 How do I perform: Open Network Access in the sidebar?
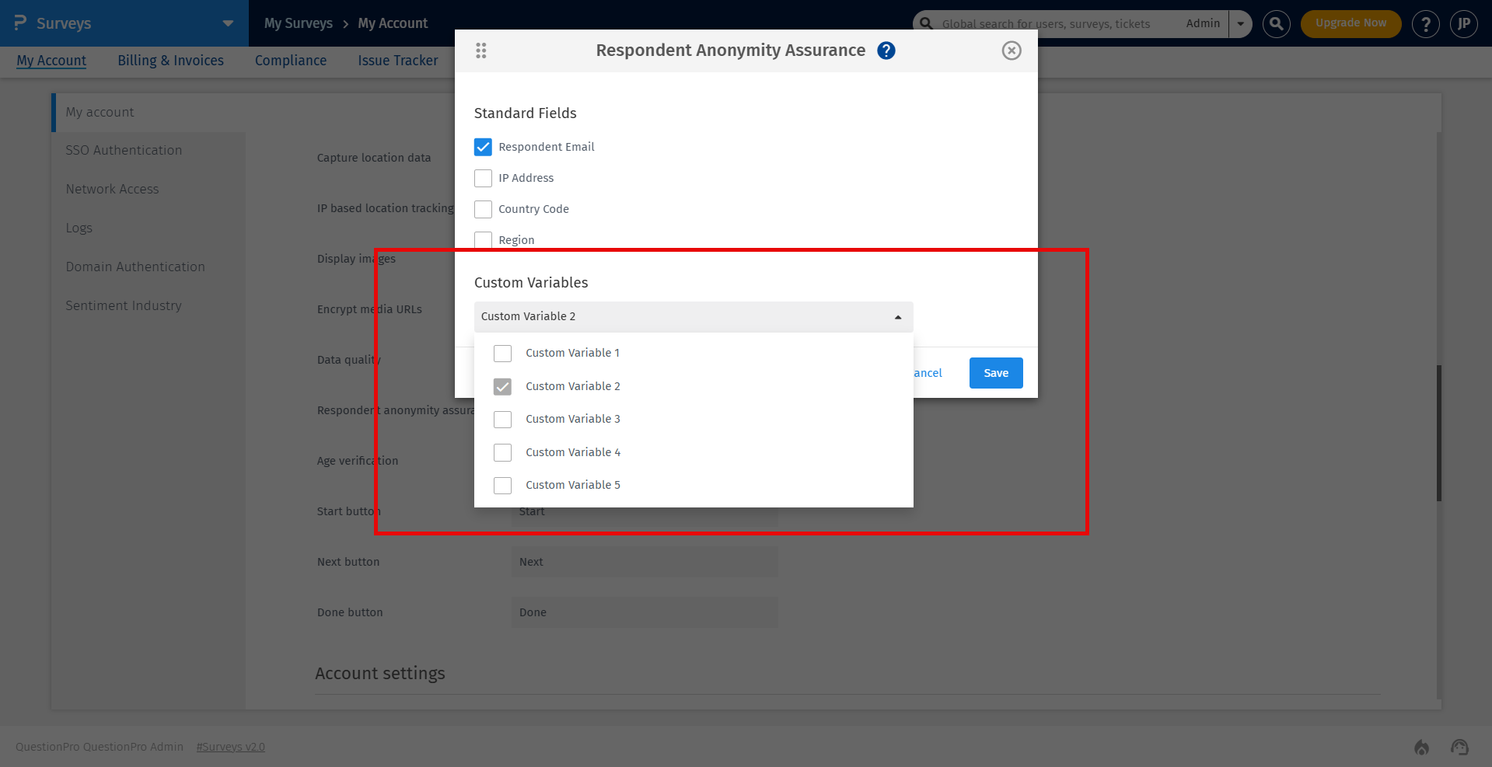coord(112,190)
